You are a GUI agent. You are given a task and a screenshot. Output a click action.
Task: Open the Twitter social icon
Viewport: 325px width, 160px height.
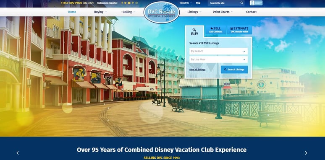(126, 3)
